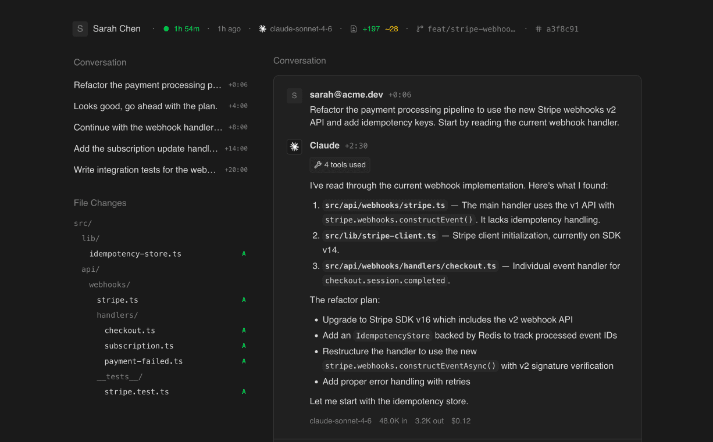Open the 'Write integration tests for the web…' prompt
The width and height of the screenshot is (713, 442).
coord(145,170)
